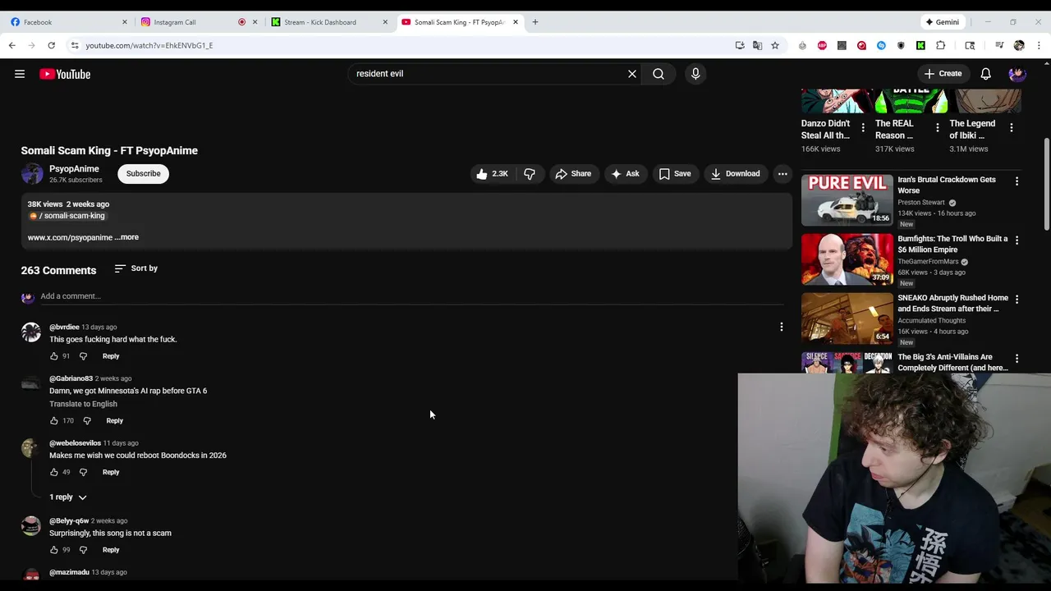Open options for Iran's Brutal Crackdown video

pyautogui.click(x=1017, y=181)
